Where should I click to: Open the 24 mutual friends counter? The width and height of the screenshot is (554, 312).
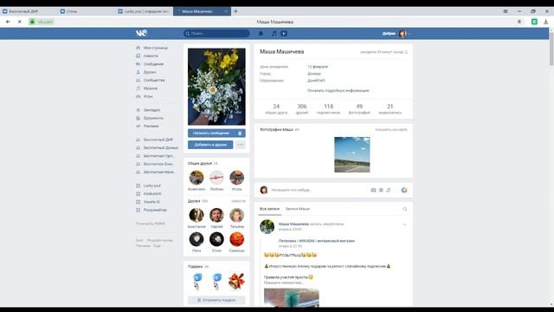(x=276, y=109)
